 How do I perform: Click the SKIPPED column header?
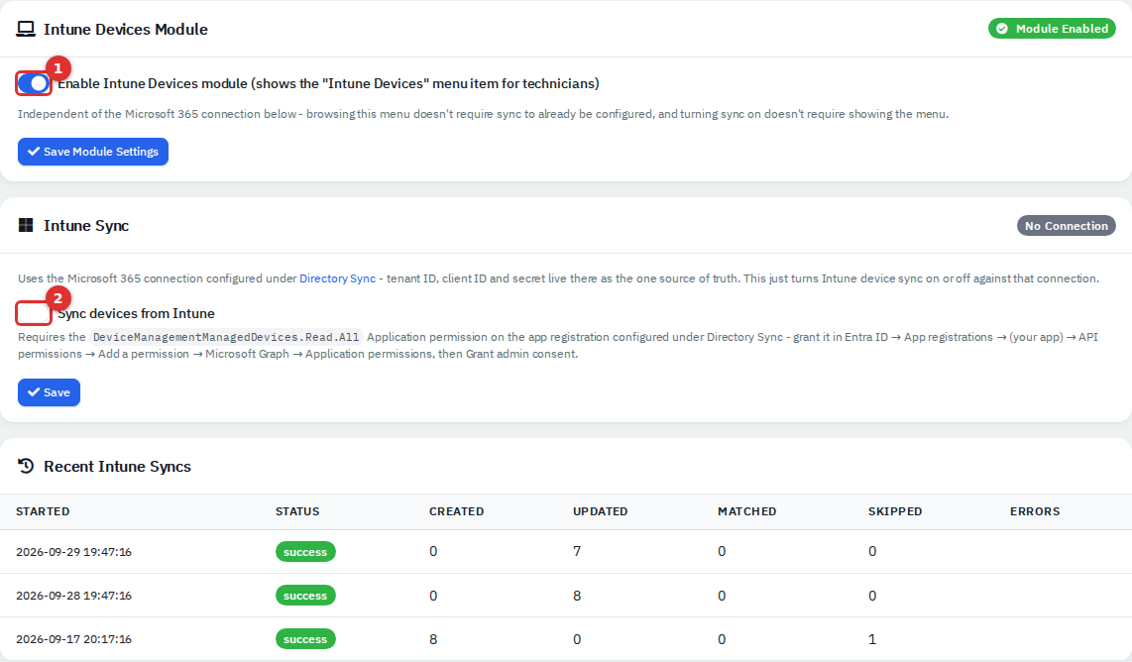[x=894, y=511]
